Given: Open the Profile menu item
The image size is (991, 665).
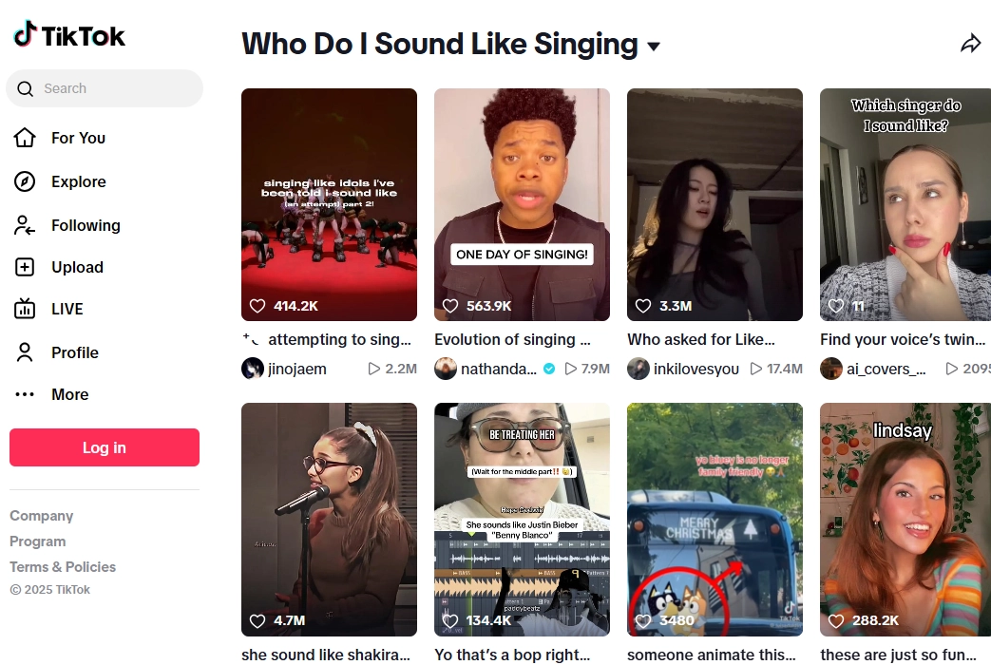Looking at the screenshot, I should point(74,352).
